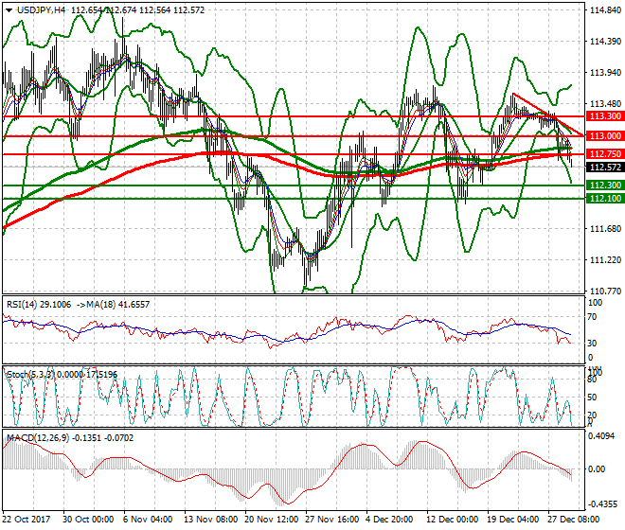Click the RSI scale level 30
625x530 pixels.
[x=592, y=344]
